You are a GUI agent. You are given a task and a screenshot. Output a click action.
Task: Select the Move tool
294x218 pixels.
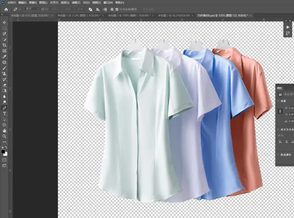4,22
